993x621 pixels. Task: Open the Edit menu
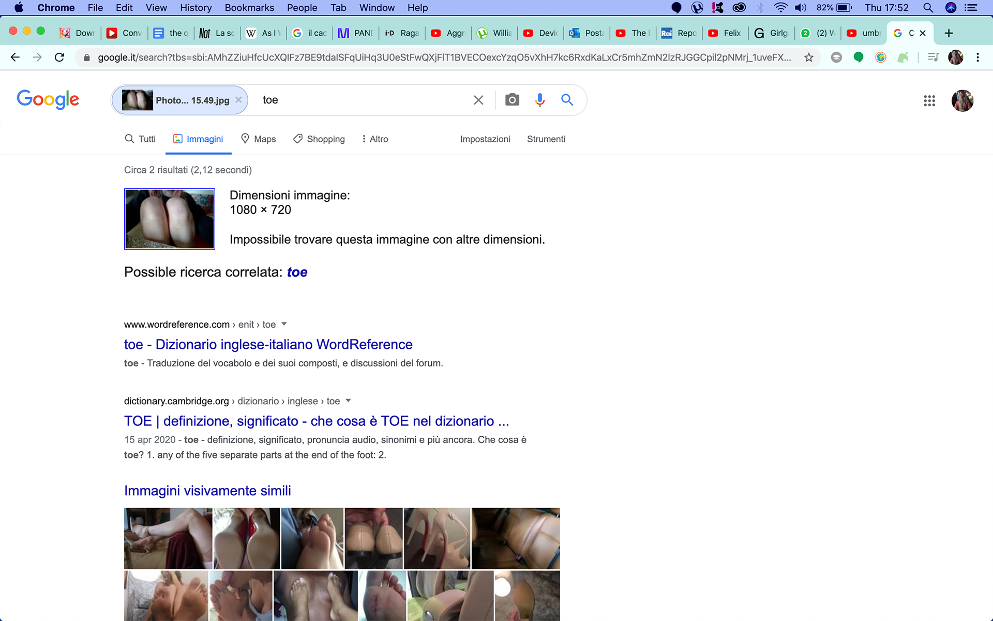tap(124, 8)
